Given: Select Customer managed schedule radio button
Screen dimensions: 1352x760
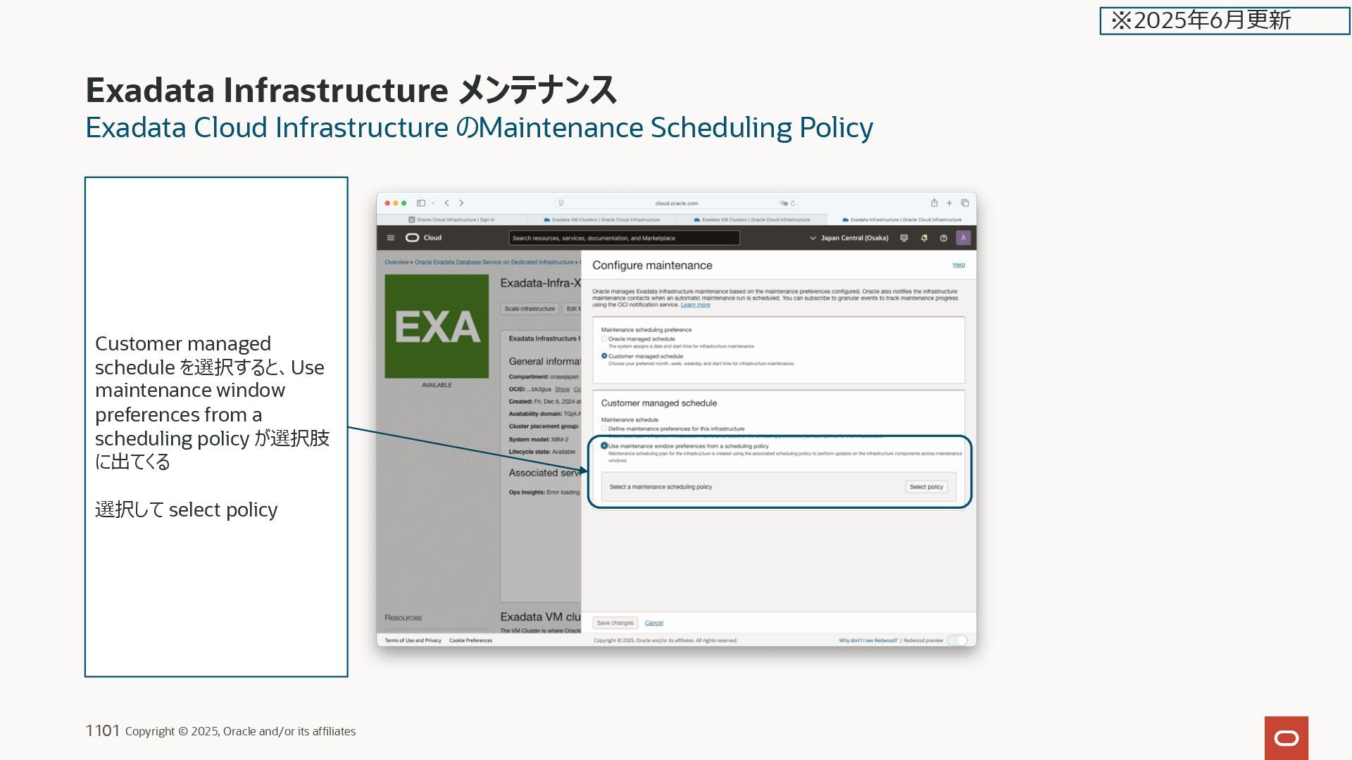Looking at the screenshot, I should [x=604, y=356].
